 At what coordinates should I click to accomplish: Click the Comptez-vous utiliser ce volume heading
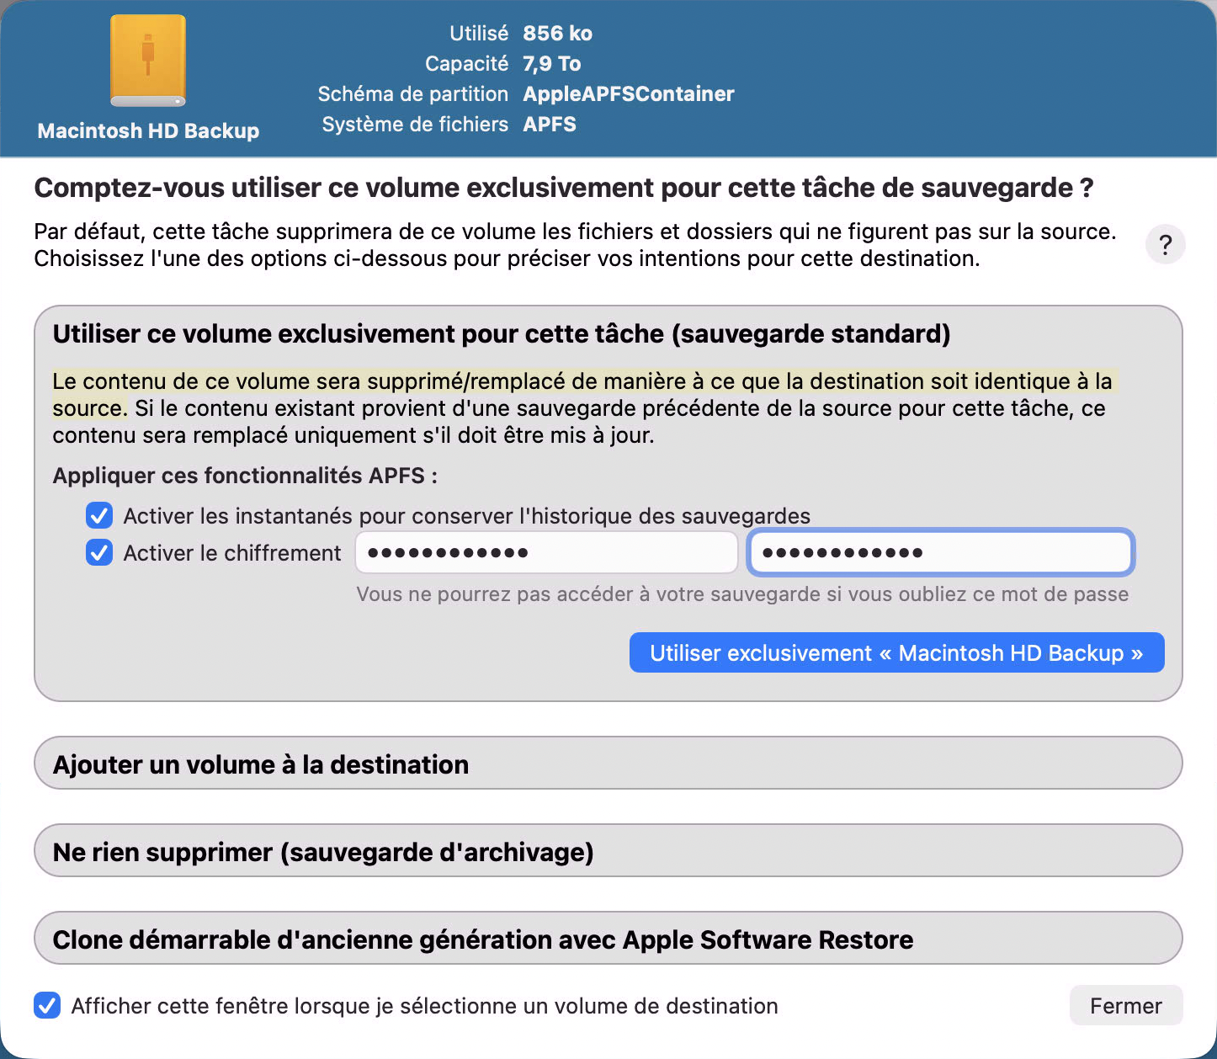[x=563, y=188]
